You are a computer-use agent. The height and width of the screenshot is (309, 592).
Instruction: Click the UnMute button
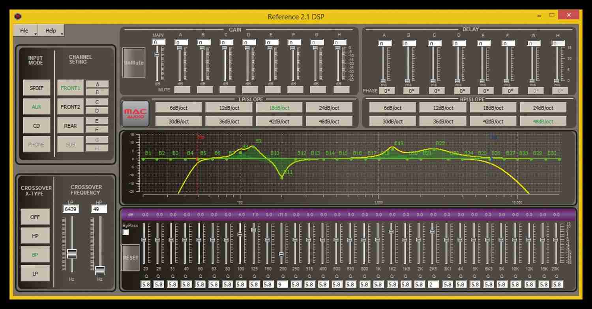(134, 63)
